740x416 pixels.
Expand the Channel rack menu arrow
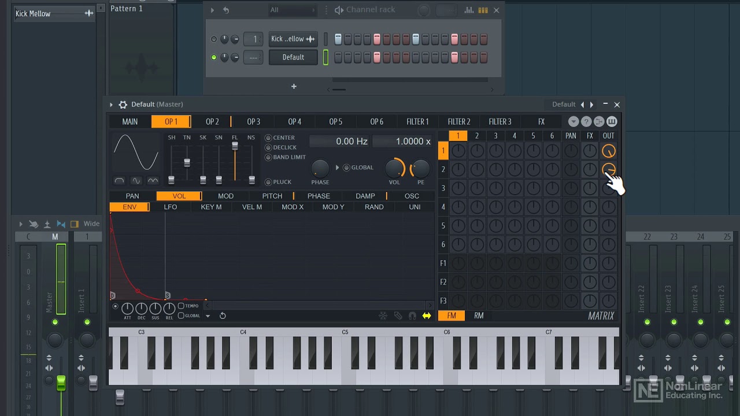(212, 10)
